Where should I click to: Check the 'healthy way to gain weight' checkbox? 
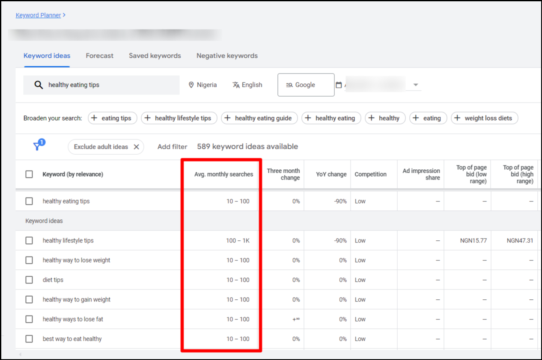point(29,299)
